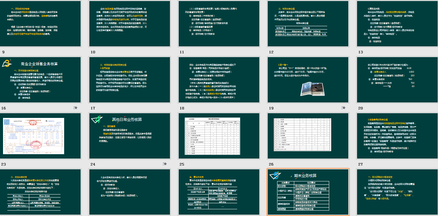Click slide number label 16

[4, 108]
